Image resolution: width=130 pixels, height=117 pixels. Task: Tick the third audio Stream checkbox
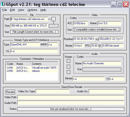coord(69,72)
